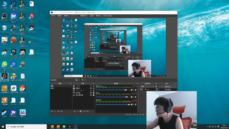Open the volume icon in system tray

(x=213, y=127)
